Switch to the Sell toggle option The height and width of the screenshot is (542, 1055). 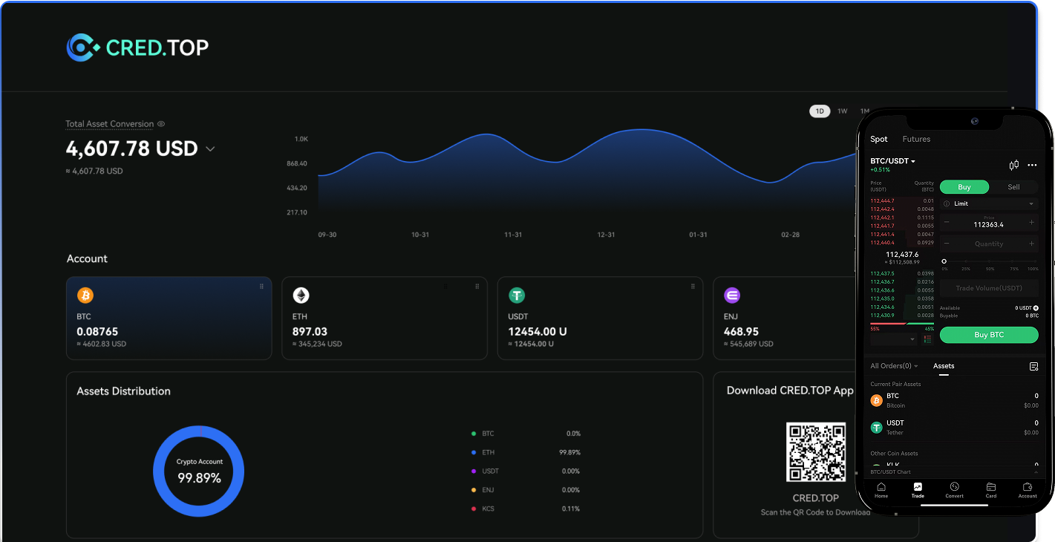point(1013,187)
